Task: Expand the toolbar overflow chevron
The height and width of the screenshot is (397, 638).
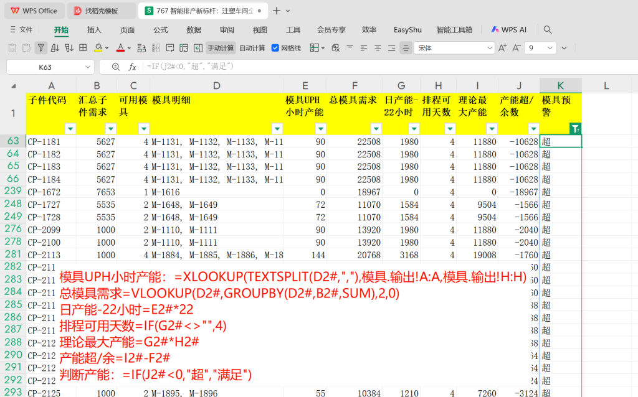Action: click(x=564, y=48)
